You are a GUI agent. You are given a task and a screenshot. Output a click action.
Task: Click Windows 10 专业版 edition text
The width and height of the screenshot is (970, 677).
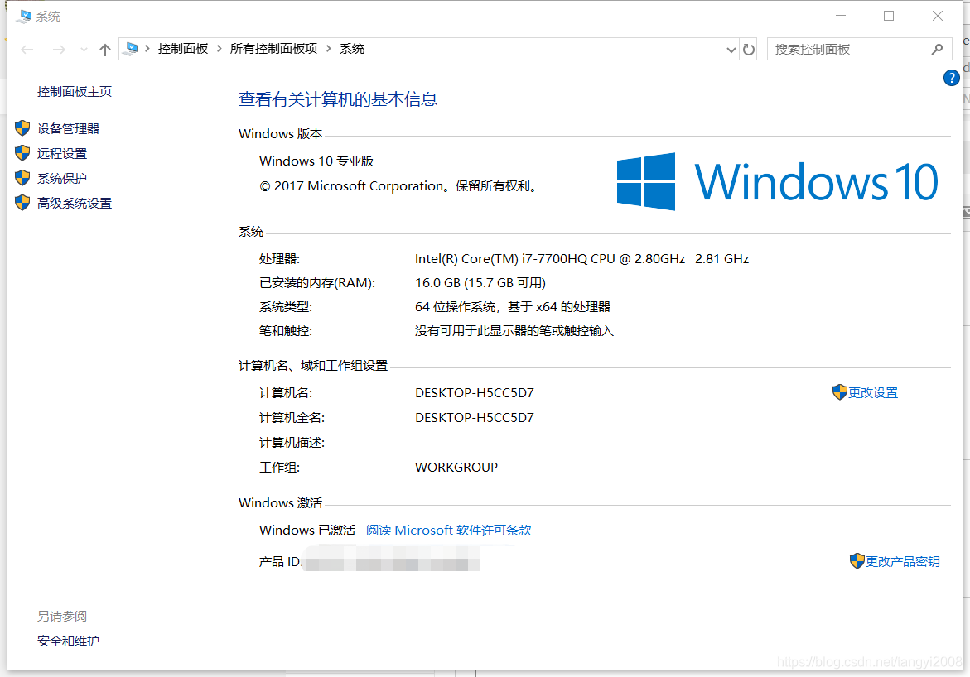pyautogui.click(x=316, y=161)
